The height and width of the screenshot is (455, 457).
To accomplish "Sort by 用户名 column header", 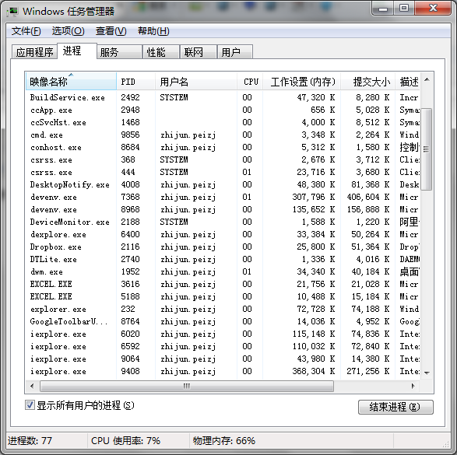I will pyautogui.click(x=196, y=81).
